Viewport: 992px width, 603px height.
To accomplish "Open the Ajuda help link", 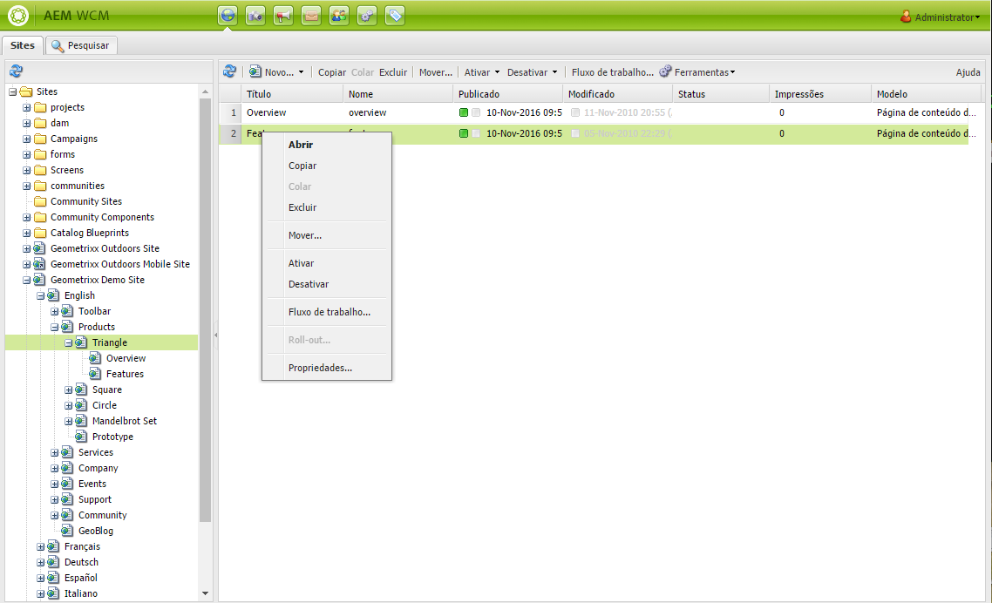I will pyautogui.click(x=968, y=72).
